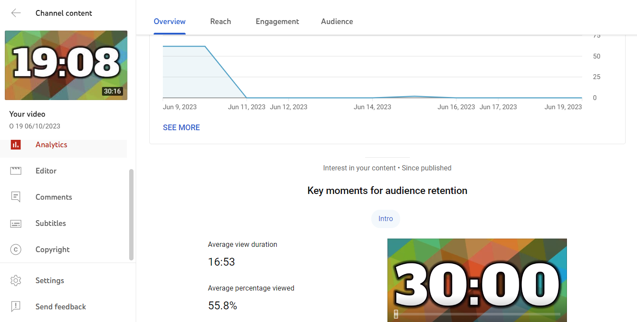Switch to the Reach tab
637x322 pixels.
click(x=220, y=21)
